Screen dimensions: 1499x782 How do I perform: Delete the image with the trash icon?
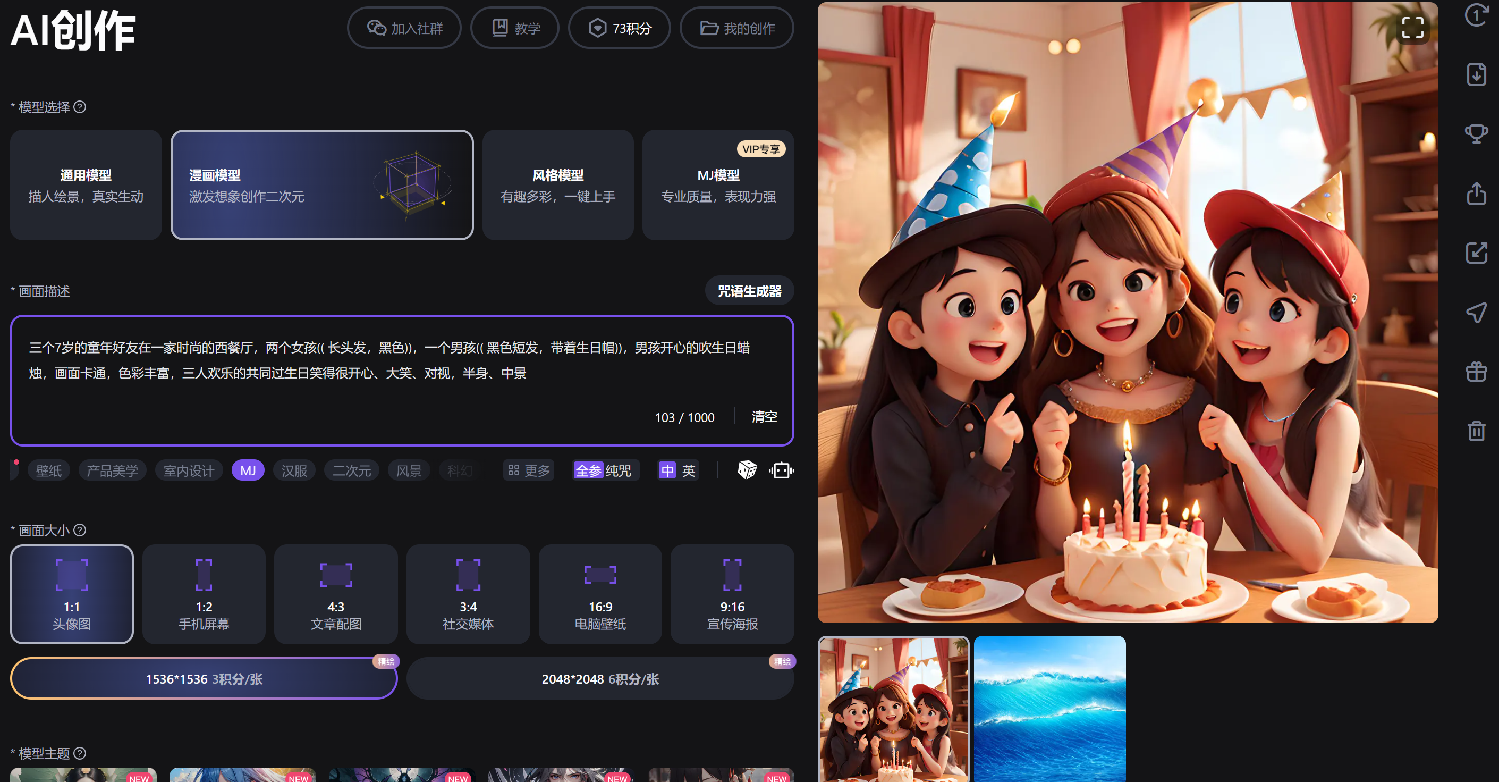point(1476,431)
